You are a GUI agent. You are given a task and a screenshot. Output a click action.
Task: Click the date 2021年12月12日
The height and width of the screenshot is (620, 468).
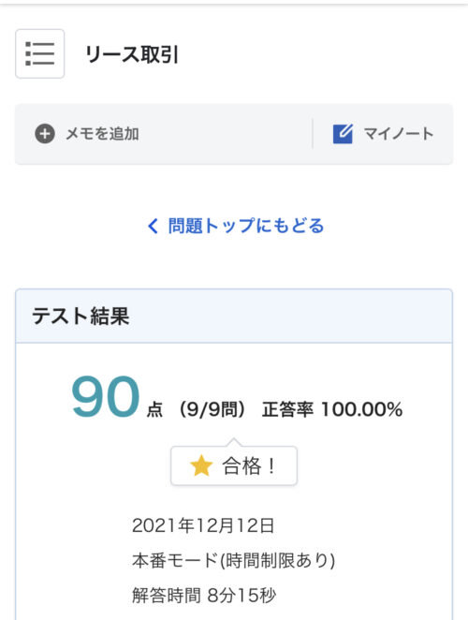tap(203, 525)
